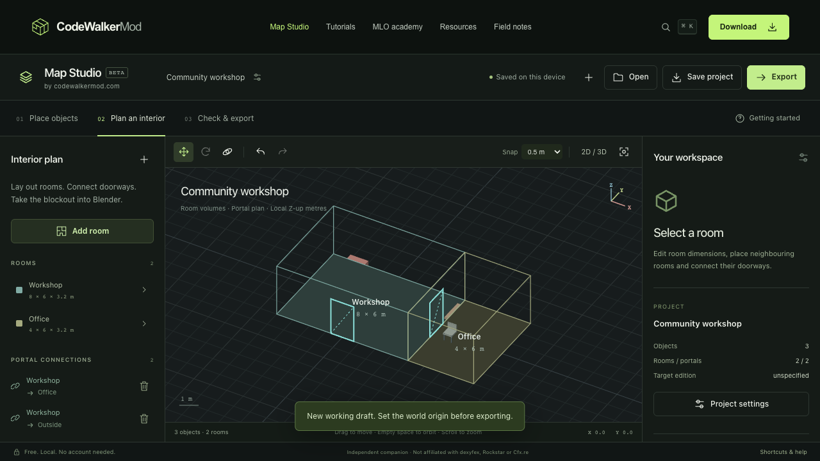Select the Office room label in 3D viewport
Image resolution: width=820 pixels, height=461 pixels.
click(x=469, y=337)
